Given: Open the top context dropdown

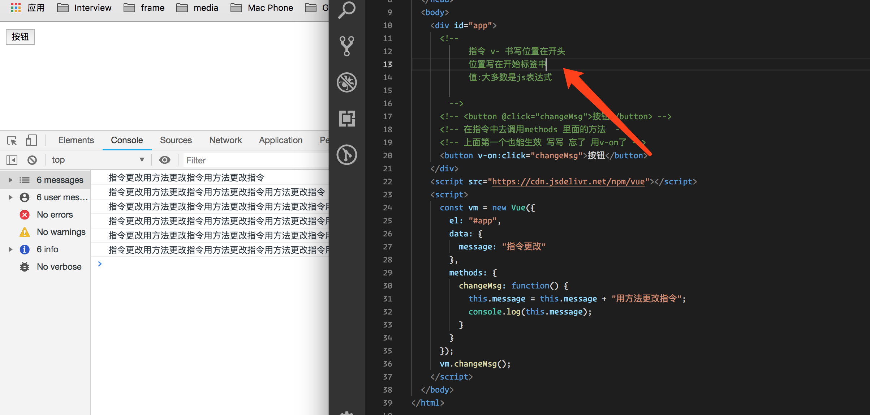Looking at the screenshot, I should pyautogui.click(x=98, y=160).
